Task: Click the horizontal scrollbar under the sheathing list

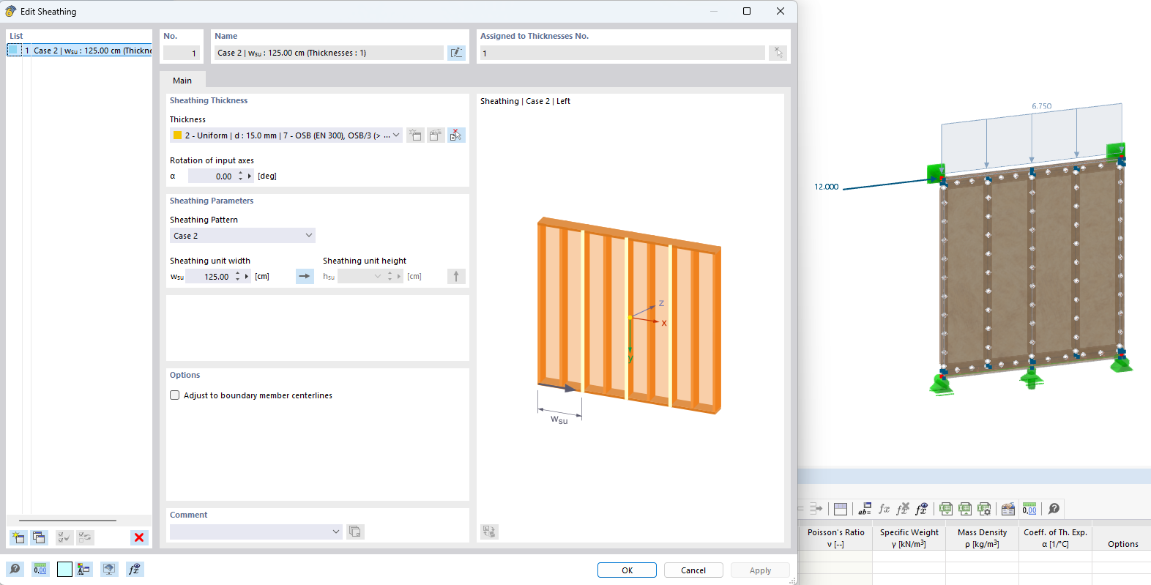Action: [67, 521]
